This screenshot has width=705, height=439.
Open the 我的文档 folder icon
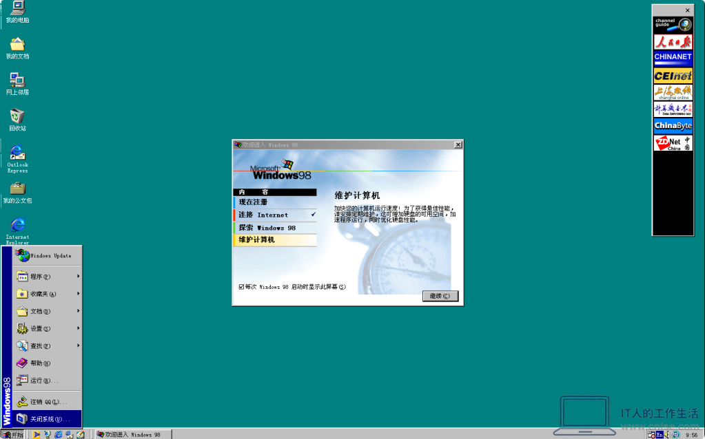tap(17, 48)
